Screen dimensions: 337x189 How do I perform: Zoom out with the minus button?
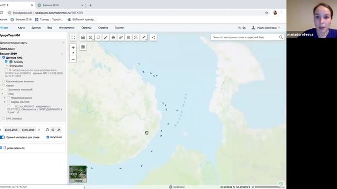pos(73,59)
